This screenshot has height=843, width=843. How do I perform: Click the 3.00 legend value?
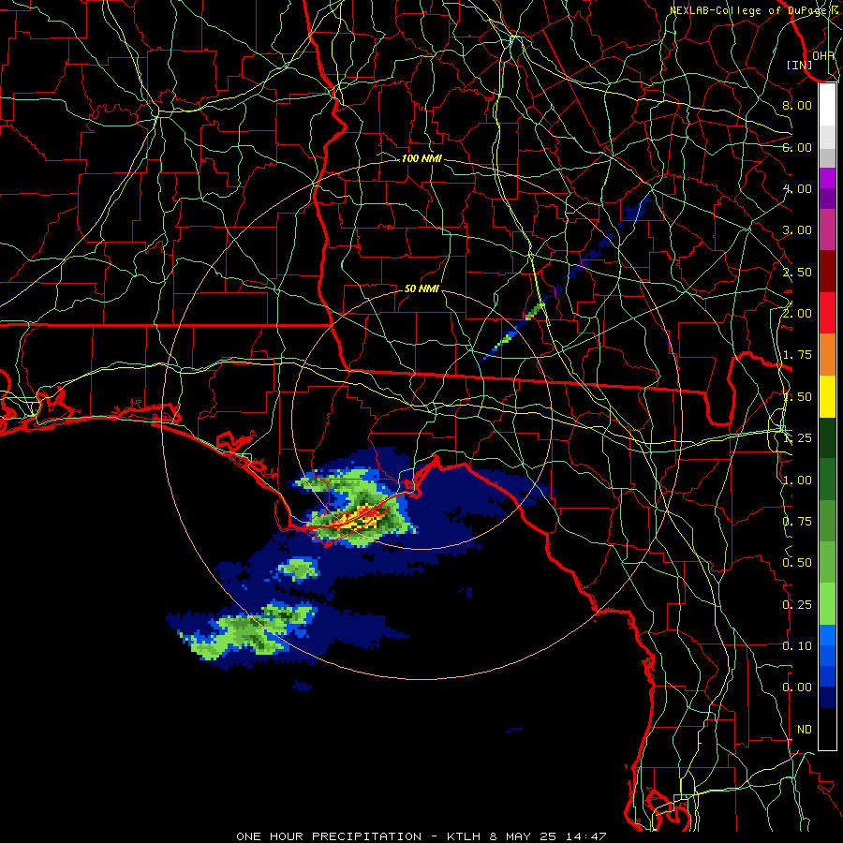pyautogui.click(x=797, y=230)
